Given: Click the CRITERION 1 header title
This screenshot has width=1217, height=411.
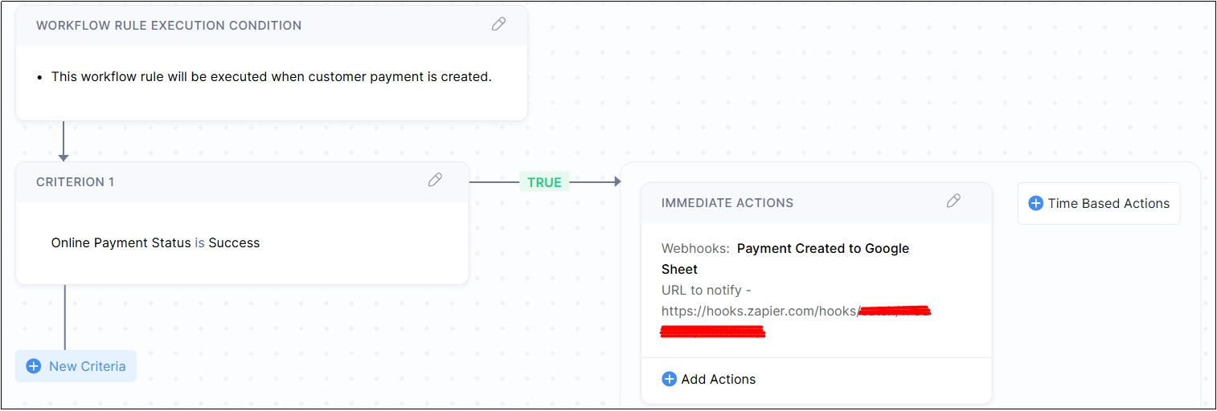Looking at the screenshot, I should tap(75, 182).
